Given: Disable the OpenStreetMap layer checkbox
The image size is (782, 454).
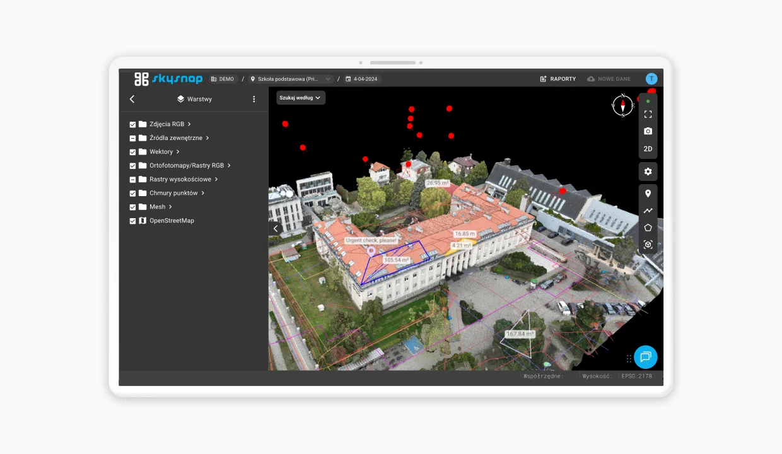Looking at the screenshot, I should tap(132, 221).
